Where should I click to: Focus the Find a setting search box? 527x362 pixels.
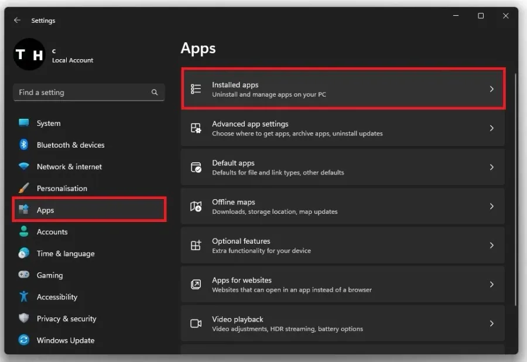point(89,92)
